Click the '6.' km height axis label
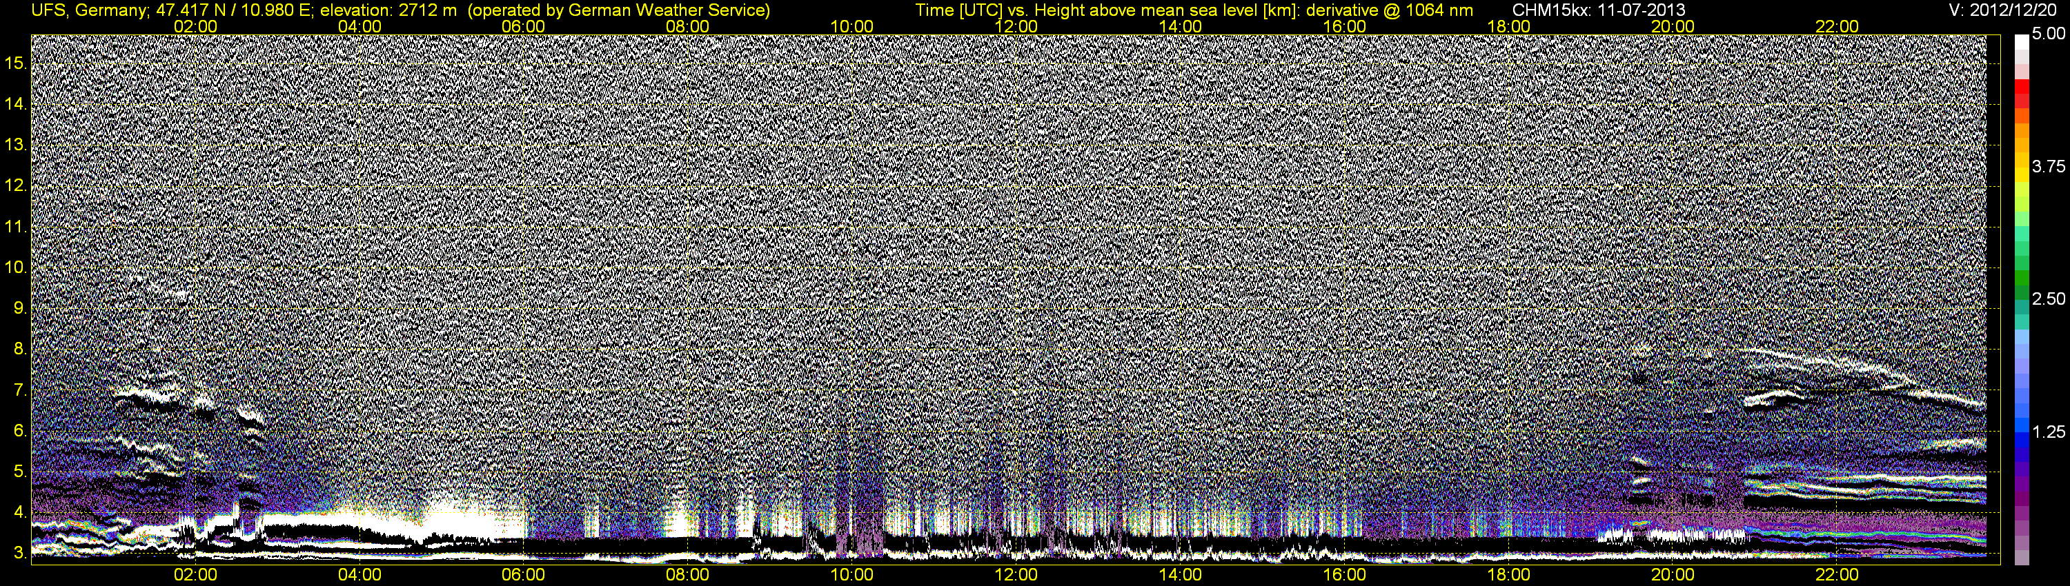The image size is (2070, 586). tap(20, 430)
